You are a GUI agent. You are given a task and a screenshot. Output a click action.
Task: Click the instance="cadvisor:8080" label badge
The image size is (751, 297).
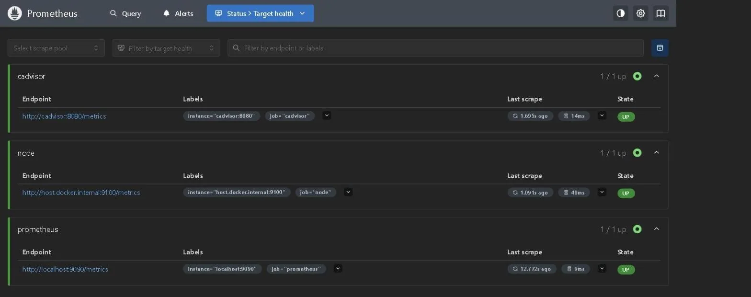coord(221,116)
